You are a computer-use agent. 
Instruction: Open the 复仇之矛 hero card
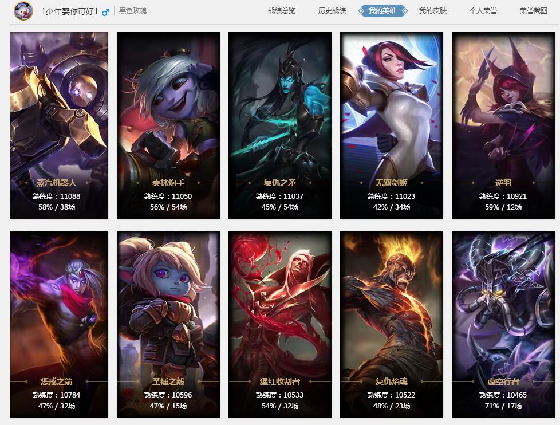[x=280, y=125]
